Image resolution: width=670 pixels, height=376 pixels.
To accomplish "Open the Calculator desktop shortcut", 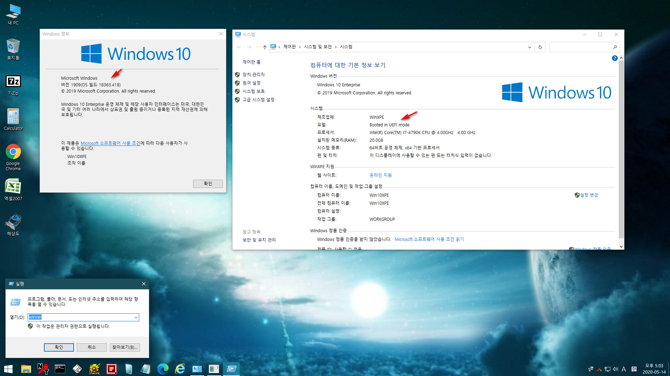I will pyautogui.click(x=13, y=119).
